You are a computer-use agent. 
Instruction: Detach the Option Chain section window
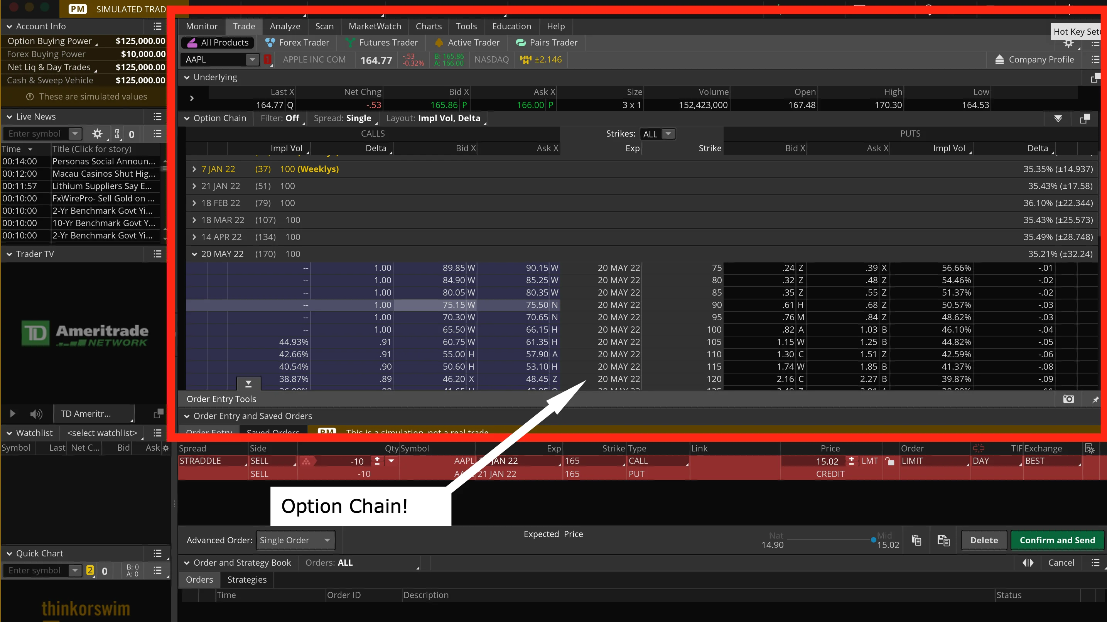pyautogui.click(x=1085, y=118)
